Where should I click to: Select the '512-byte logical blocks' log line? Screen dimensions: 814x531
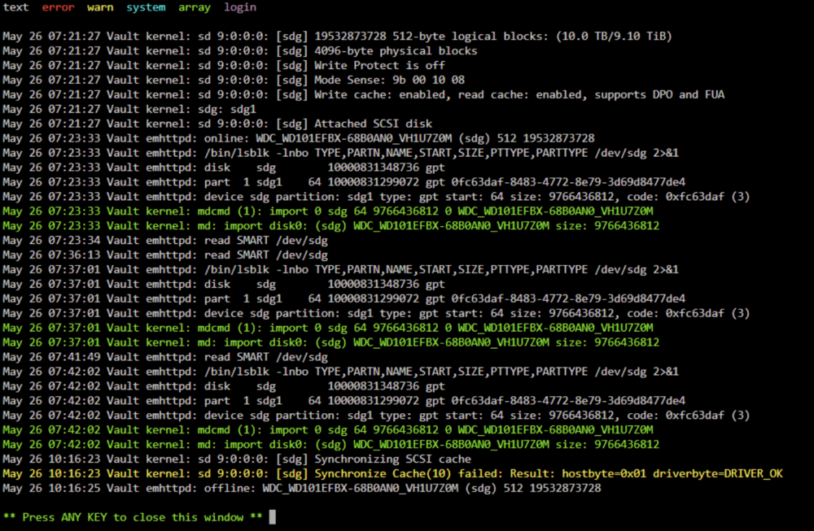click(x=337, y=37)
